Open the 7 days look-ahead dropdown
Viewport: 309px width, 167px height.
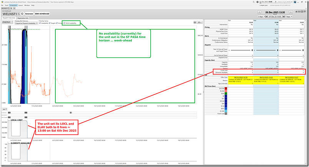[x=289, y=17]
